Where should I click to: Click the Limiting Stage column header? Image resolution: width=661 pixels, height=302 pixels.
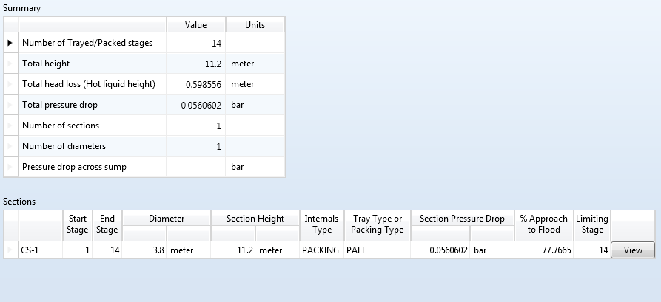[592, 224]
